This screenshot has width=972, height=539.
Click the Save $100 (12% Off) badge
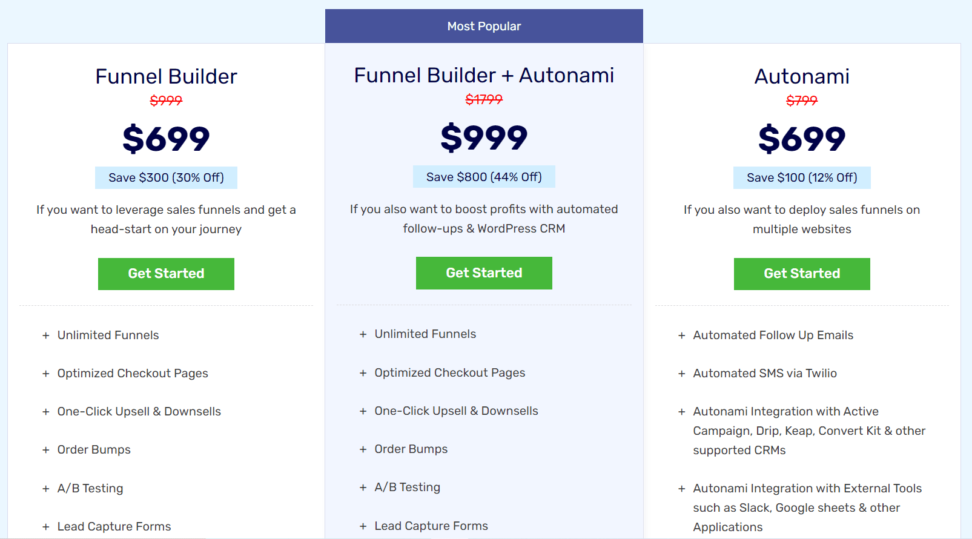(x=801, y=177)
